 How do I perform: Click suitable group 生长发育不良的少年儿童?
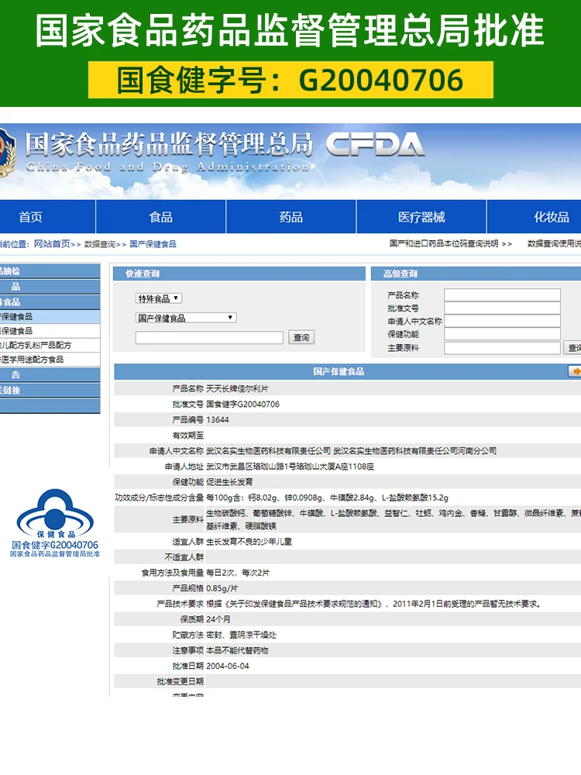point(249,542)
